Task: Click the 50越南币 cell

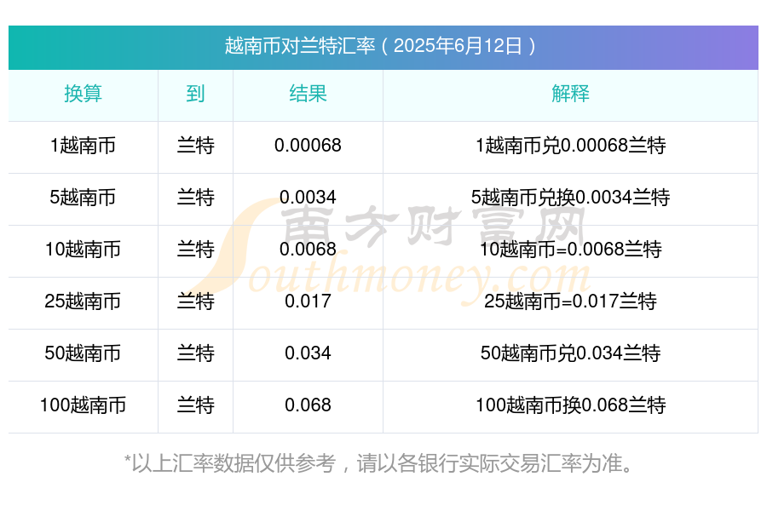Action: (x=84, y=353)
